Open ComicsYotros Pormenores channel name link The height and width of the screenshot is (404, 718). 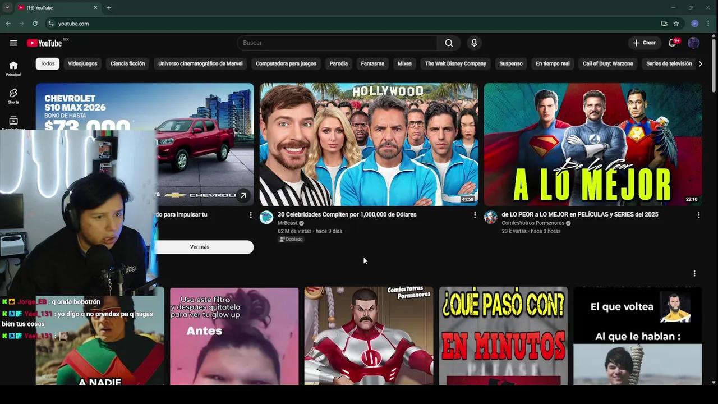coord(532,223)
